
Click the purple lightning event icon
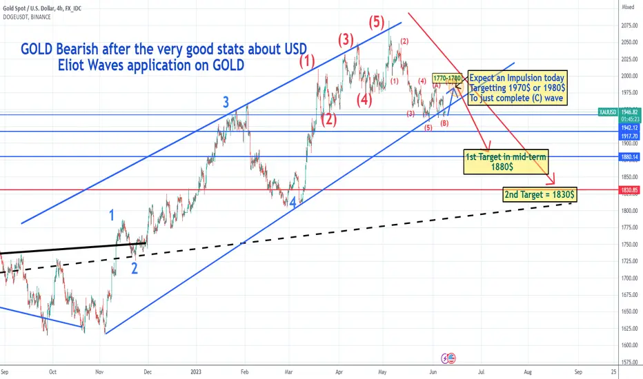click(x=445, y=358)
